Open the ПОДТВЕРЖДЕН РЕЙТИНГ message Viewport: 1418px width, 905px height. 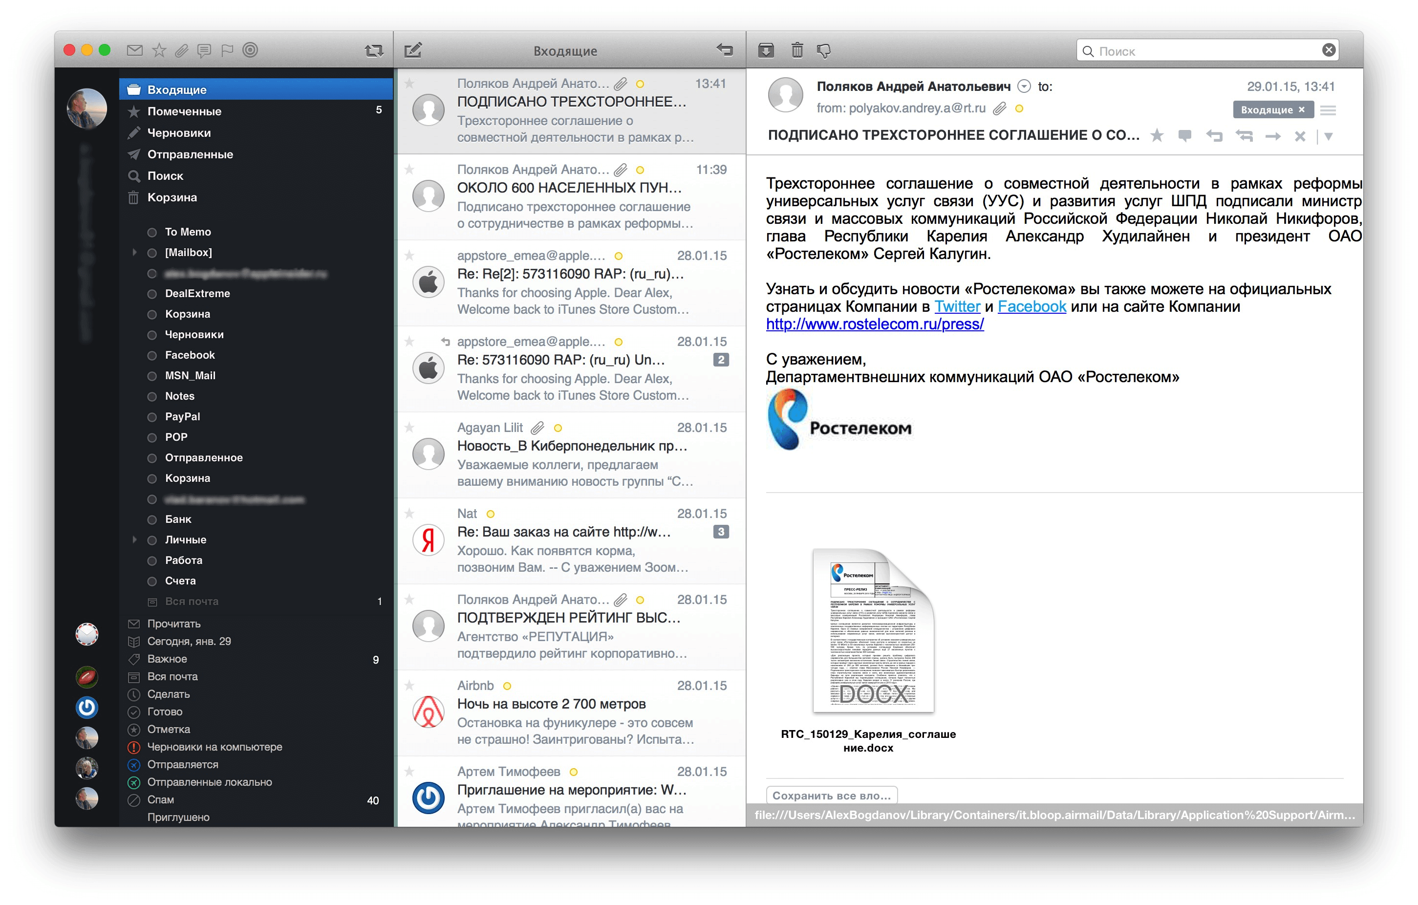[x=571, y=626]
